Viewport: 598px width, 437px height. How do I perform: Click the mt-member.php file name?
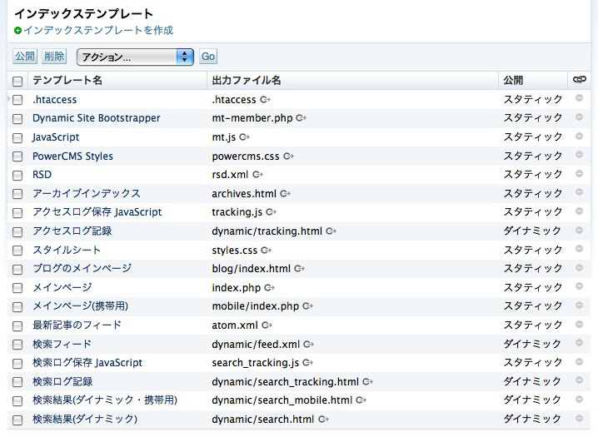click(x=252, y=118)
